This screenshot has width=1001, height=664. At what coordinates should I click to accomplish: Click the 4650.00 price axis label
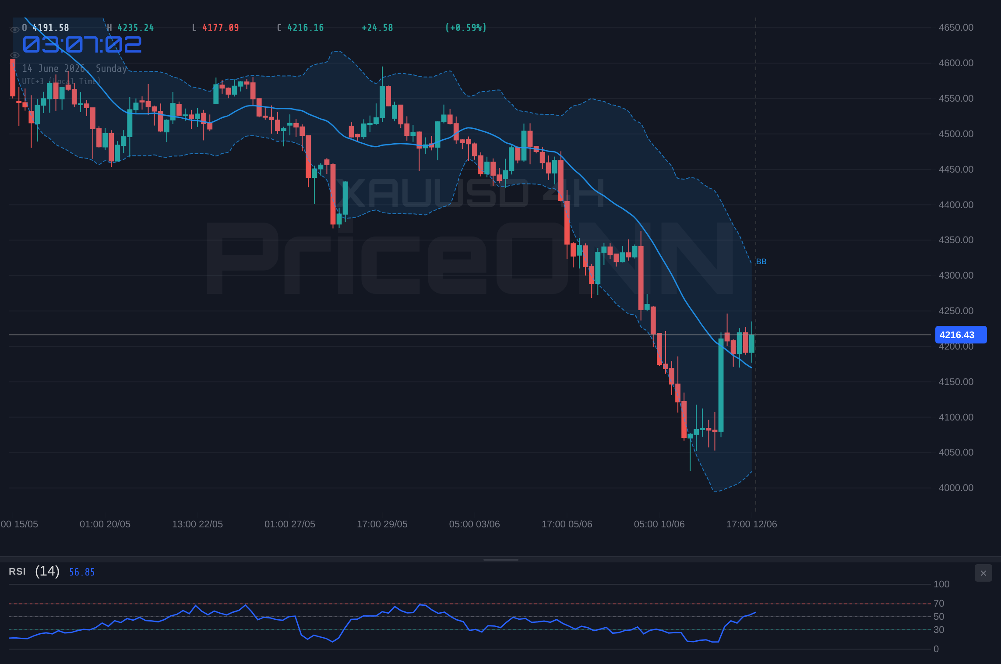pyautogui.click(x=956, y=28)
